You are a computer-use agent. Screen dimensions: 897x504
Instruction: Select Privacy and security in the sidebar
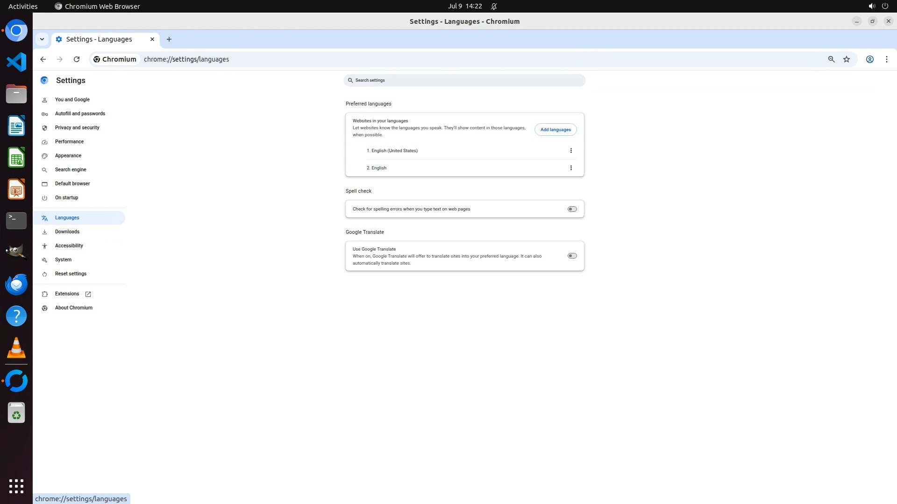point(77,127)
